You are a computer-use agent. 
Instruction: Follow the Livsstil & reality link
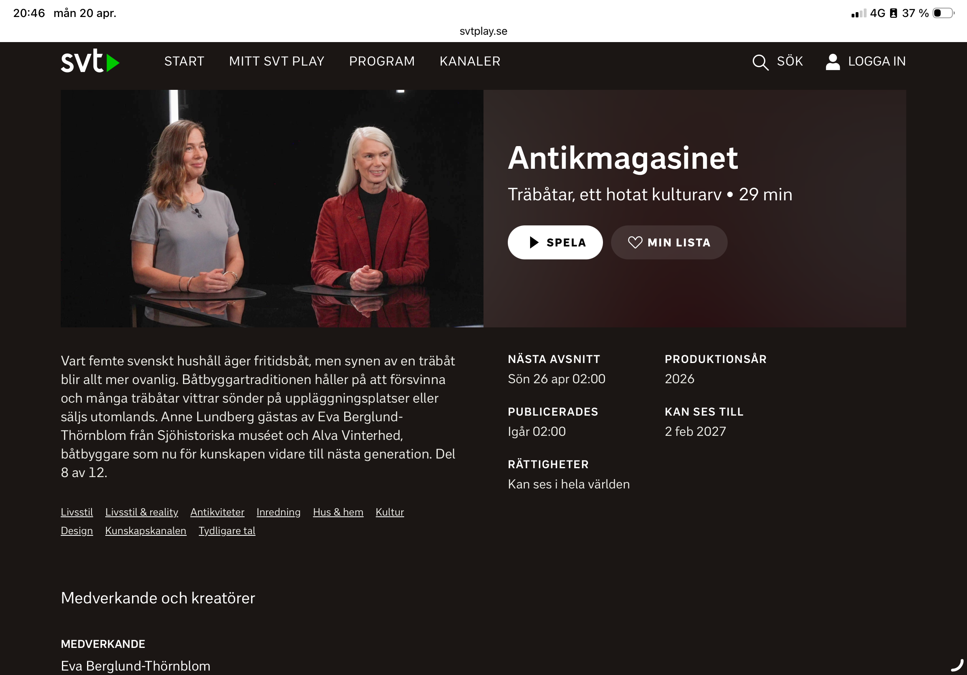click(141, 512)
